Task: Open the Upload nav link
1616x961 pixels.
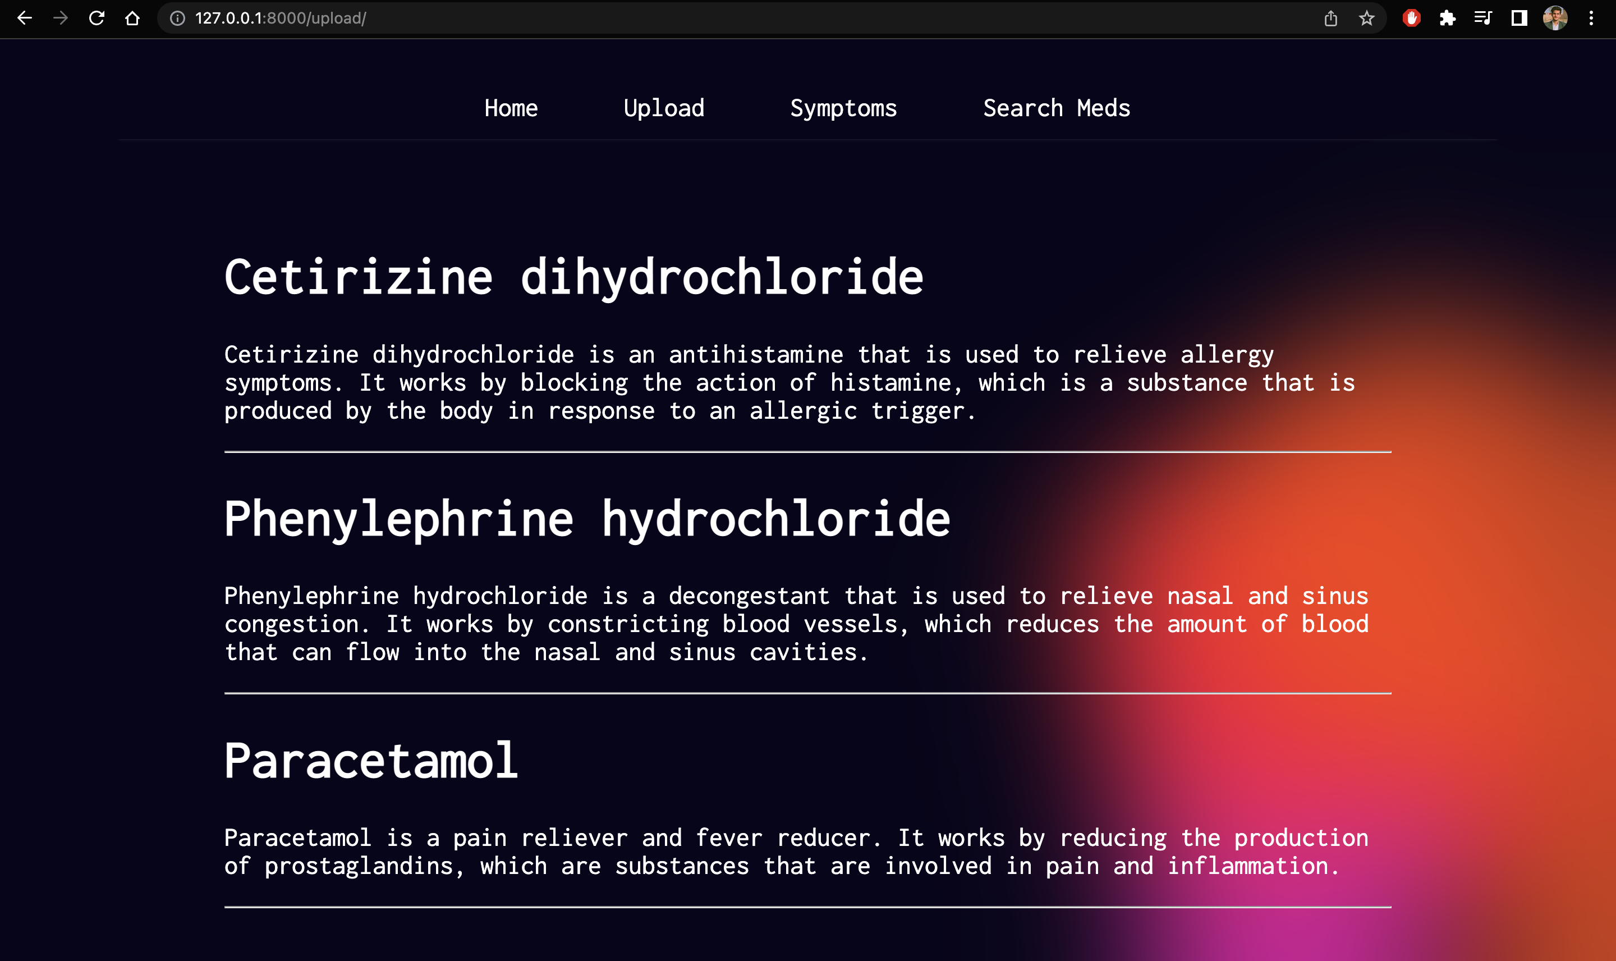Action: [663, 108]
